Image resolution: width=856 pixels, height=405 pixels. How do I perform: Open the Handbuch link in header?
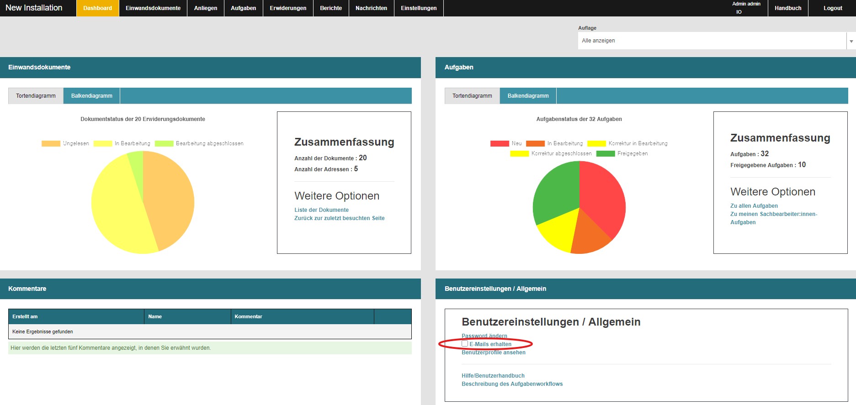[x=788, y=8]
